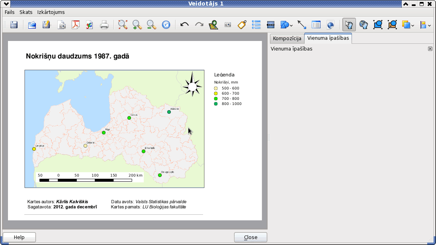Undo the last action

(x=184, y=25)
